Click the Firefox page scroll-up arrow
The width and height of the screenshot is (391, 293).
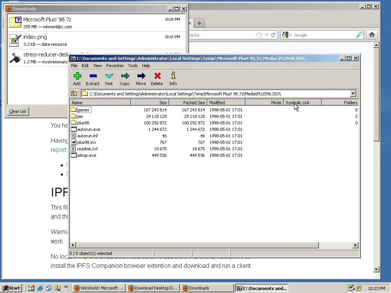click(376, 45)
